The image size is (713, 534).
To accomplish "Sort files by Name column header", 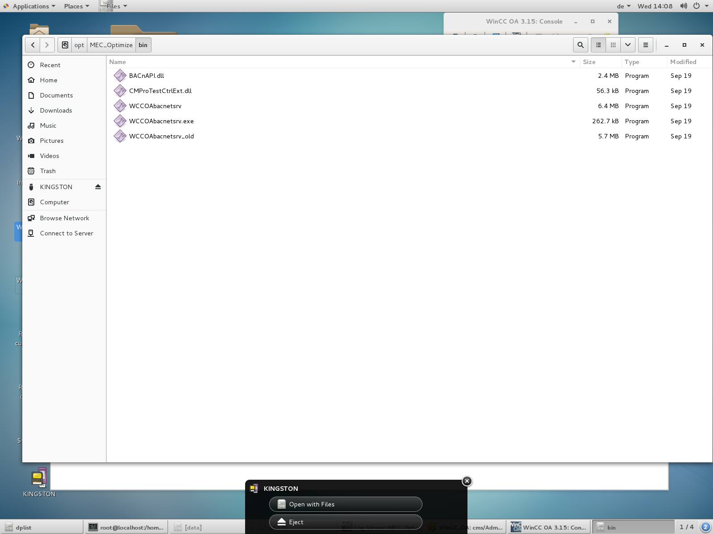I will [118, 62].
